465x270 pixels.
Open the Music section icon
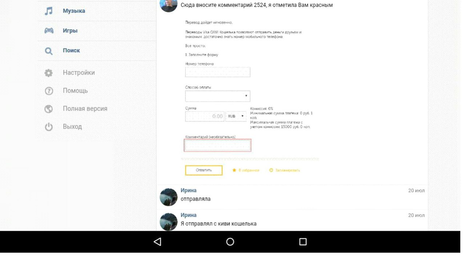point(49,11)
